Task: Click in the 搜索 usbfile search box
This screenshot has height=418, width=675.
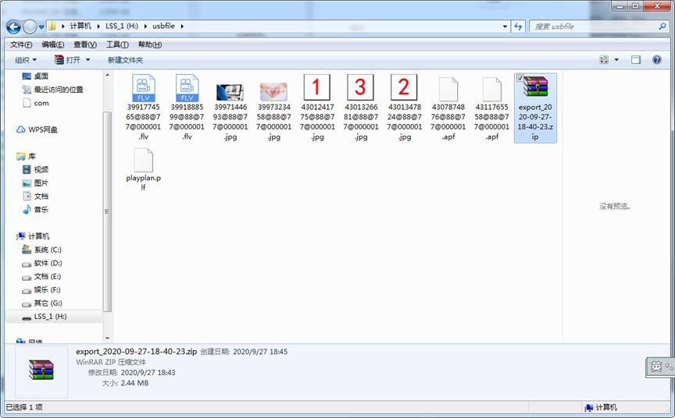Action: click(x=594, y=27)
